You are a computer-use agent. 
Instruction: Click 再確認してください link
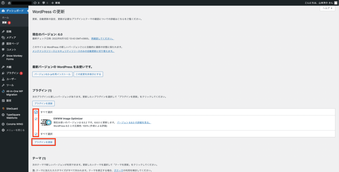[x=103, y=39]
